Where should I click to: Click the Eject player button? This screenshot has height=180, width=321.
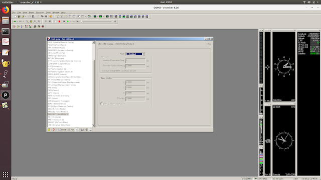pyautogui.click(x=46, y=21)
